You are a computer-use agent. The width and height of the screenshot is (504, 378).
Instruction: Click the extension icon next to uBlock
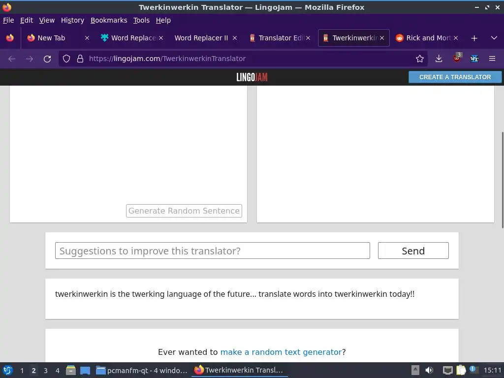pyautogui.click(x=474, y=59)
